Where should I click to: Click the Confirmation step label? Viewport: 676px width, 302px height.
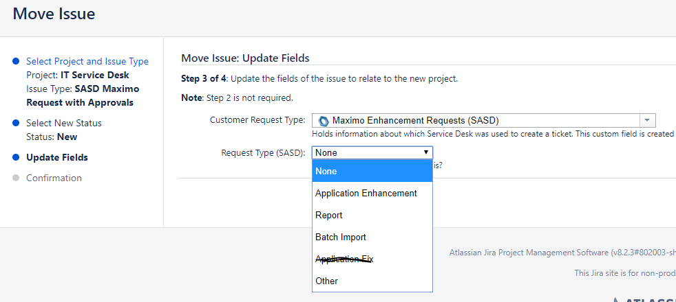click(x=54, y=178)
